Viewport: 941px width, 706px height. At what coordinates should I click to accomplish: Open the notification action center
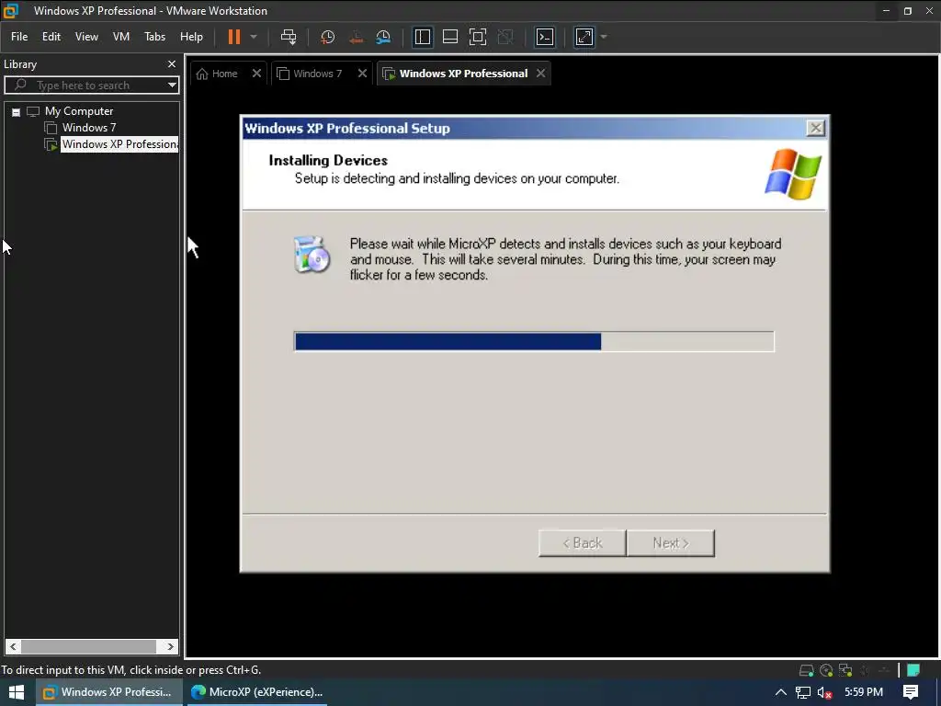pos(911,692)
